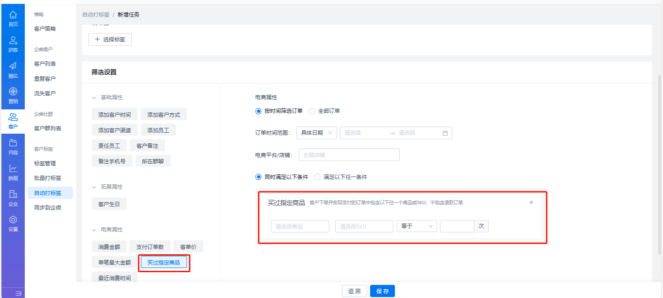Open the 触达 paper plane icon
663x298 pixels.
(13, 67)
